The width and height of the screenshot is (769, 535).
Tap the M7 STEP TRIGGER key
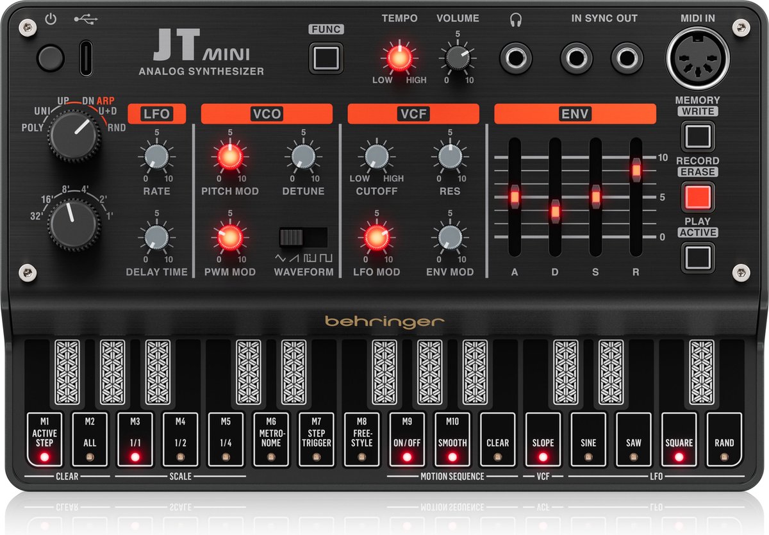click(317, 440)
